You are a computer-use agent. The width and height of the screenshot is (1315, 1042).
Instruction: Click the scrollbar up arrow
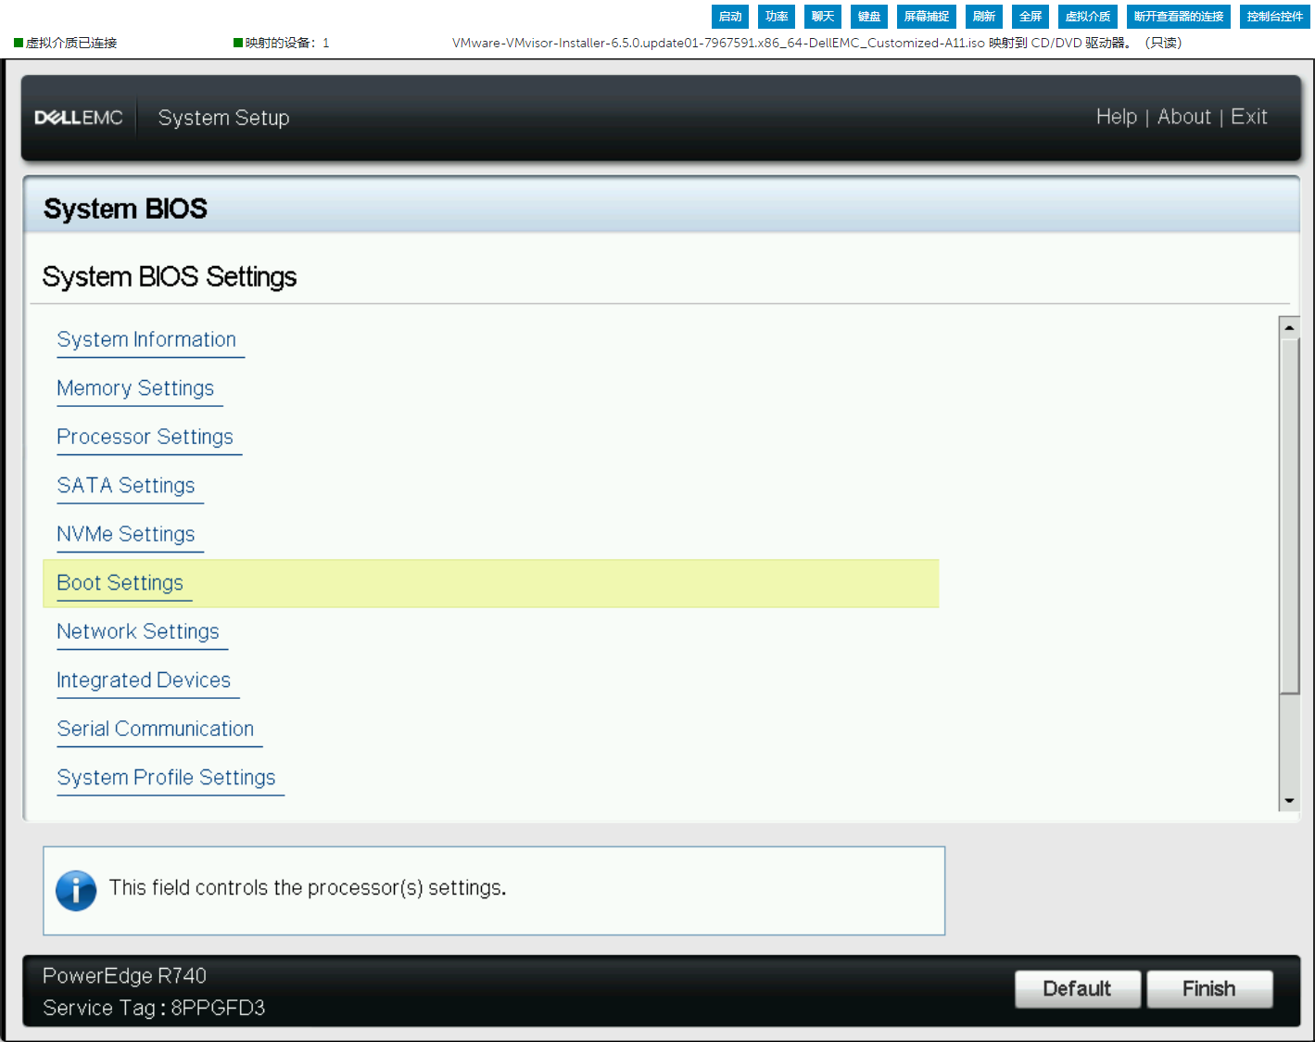(x=1289, y=327)
